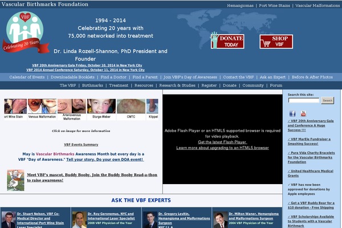
Task: Open the Klippel thumbnail
Action: pos(152,109)
